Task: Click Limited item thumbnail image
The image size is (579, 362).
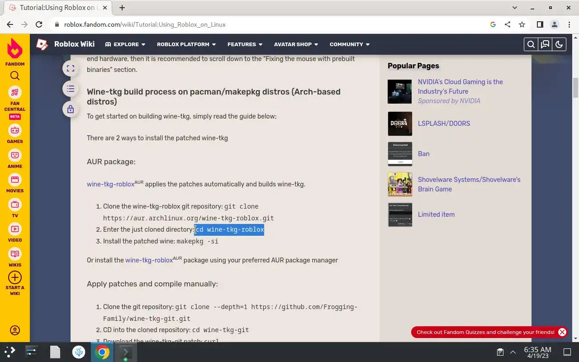Action: [x=400, y=214]
